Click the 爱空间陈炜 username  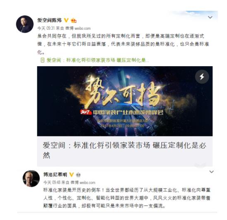[x=50, y=20]
